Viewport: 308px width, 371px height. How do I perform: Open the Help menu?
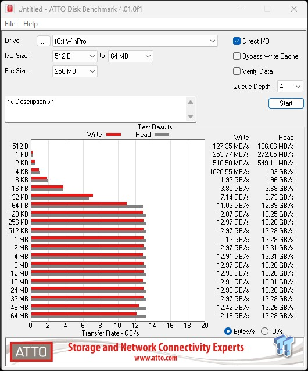pos(30,24)
